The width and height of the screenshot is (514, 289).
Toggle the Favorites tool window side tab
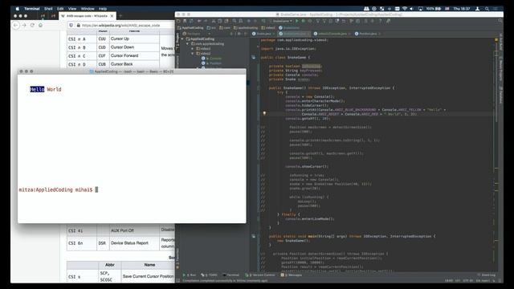tap(178, 258)
